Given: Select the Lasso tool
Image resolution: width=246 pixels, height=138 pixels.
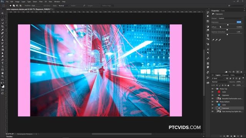Looking at the screenshot, I should (2, 20).
